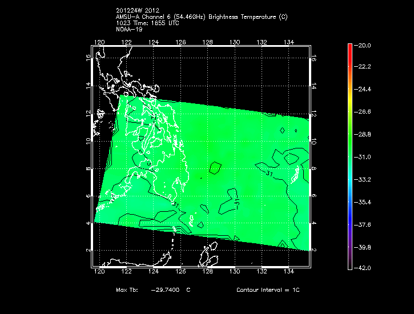Select the -24.4 color bar value
This screenshot has width=414, height=314.
click(363, 89)
